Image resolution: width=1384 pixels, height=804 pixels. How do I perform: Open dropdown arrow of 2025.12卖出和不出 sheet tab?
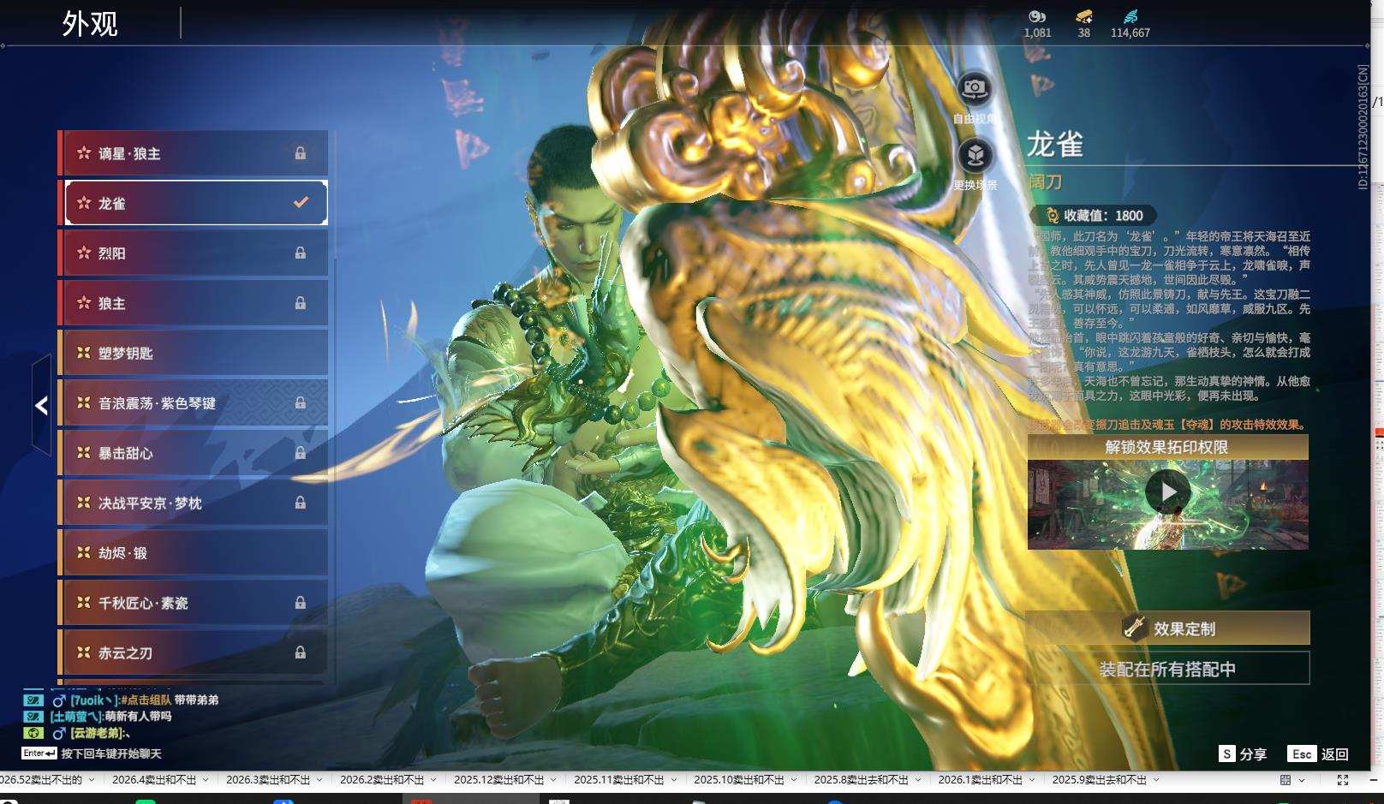553,780
